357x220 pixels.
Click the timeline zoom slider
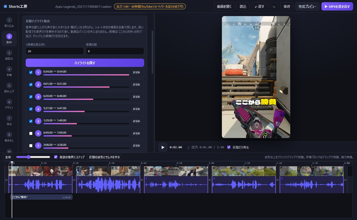[33, 157]
